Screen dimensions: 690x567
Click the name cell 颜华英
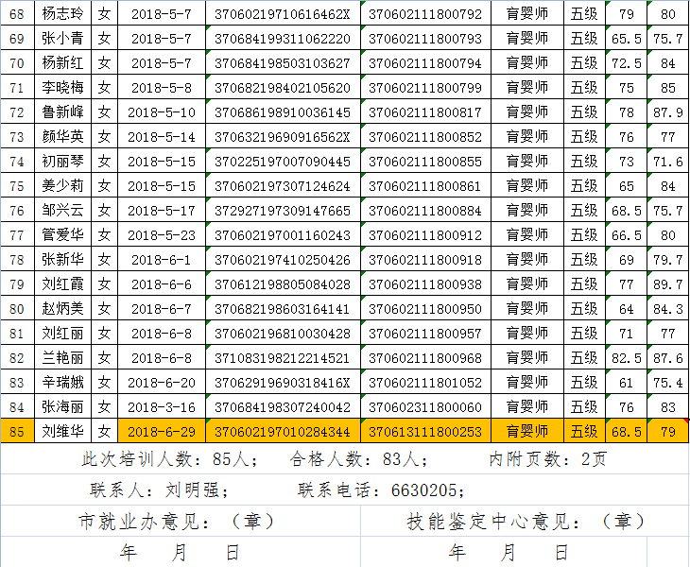click(x=63, y=137)
